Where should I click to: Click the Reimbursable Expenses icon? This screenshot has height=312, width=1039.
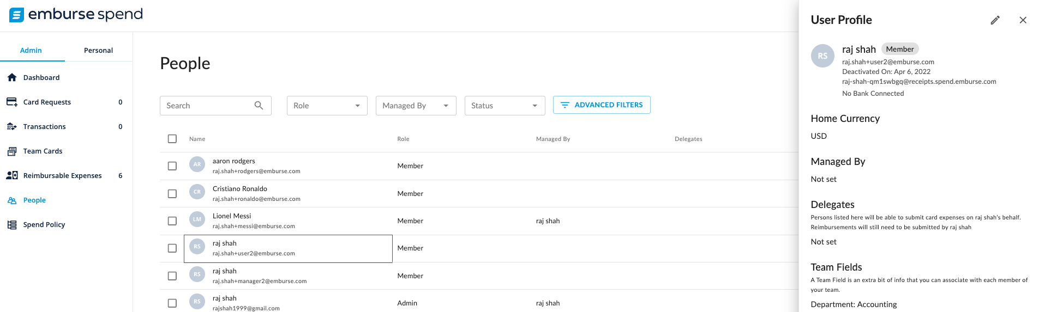coord(12,175)
